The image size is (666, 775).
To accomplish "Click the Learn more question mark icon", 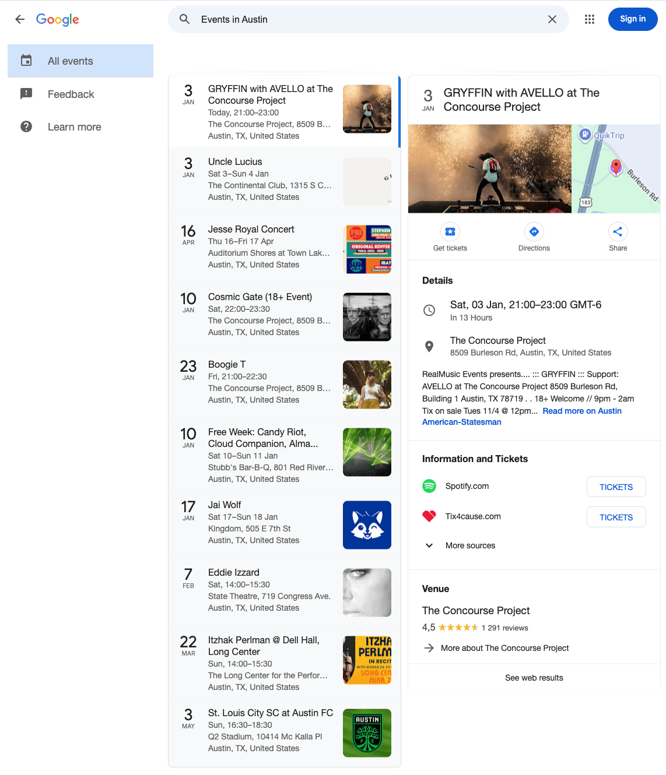I will pos(26,126).
